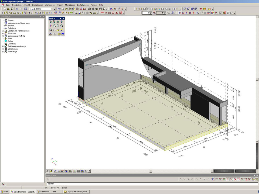Toggle the pin on the Befehlszeile panel

(254, 175)
